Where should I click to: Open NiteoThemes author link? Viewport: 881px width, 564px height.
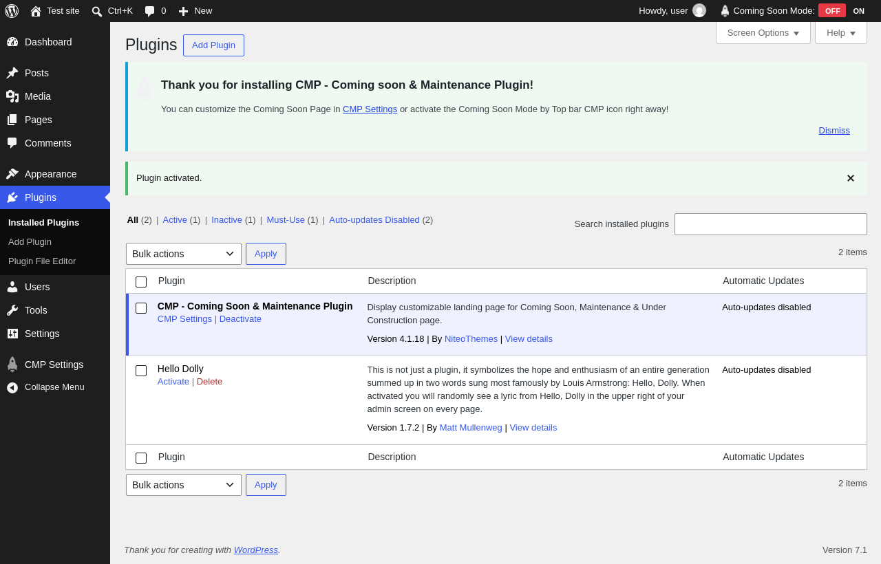tap(471, 339)
